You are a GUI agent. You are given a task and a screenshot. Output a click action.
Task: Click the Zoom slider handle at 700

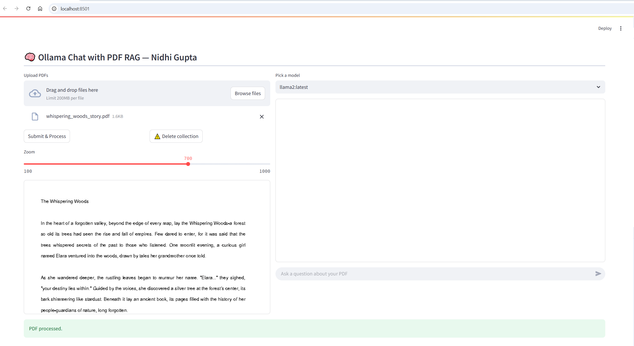click(188, 164)
